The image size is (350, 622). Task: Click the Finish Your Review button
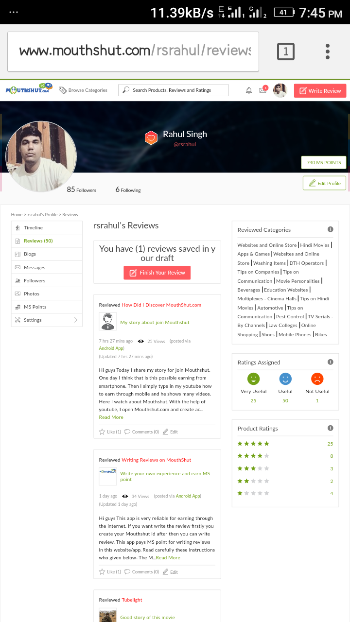(x=157, y=273)
